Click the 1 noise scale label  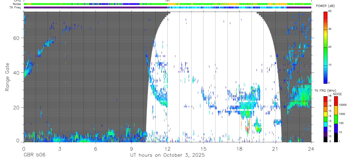(x=339, y=141)
